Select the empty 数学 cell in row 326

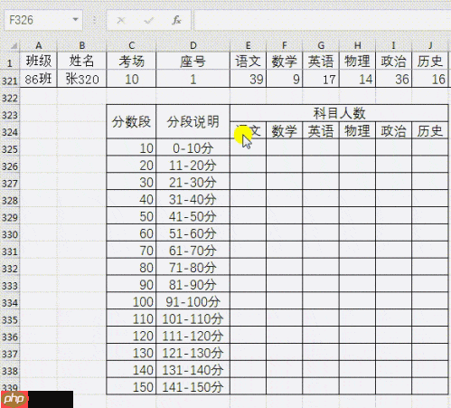point(285,165)
